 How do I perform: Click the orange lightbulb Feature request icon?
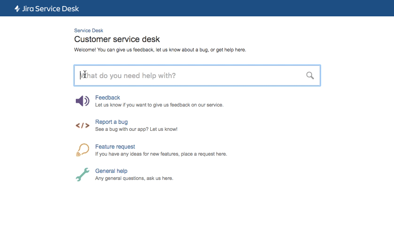[82, 150]
